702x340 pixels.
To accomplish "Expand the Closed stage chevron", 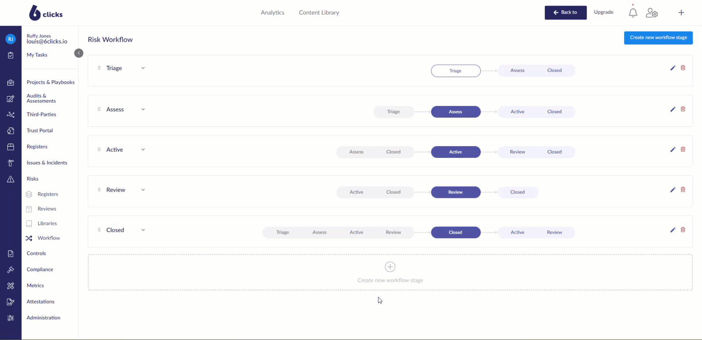I will 143,230.
